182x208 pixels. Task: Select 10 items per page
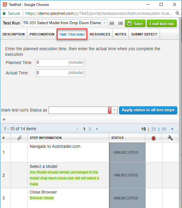(x=143, y=129)
